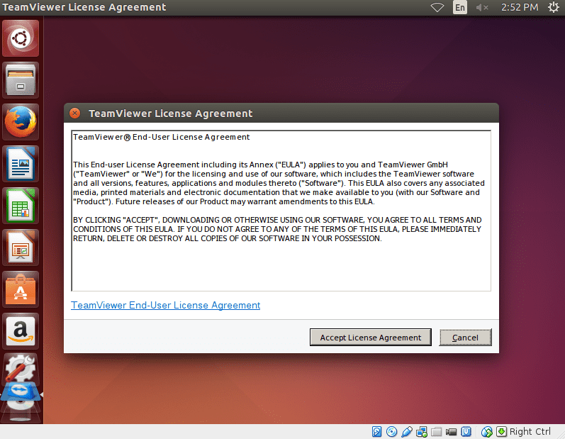Image resolution: width=565 pixels, height=439 pixels.
Task: Open LibreOffice Calc launcher icon
Action: click(21, 206)
